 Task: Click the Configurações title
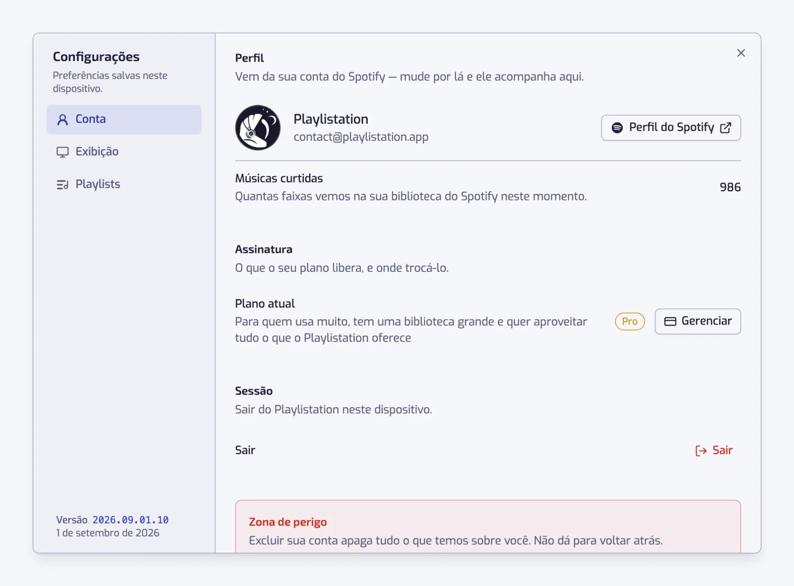point(96,57)
